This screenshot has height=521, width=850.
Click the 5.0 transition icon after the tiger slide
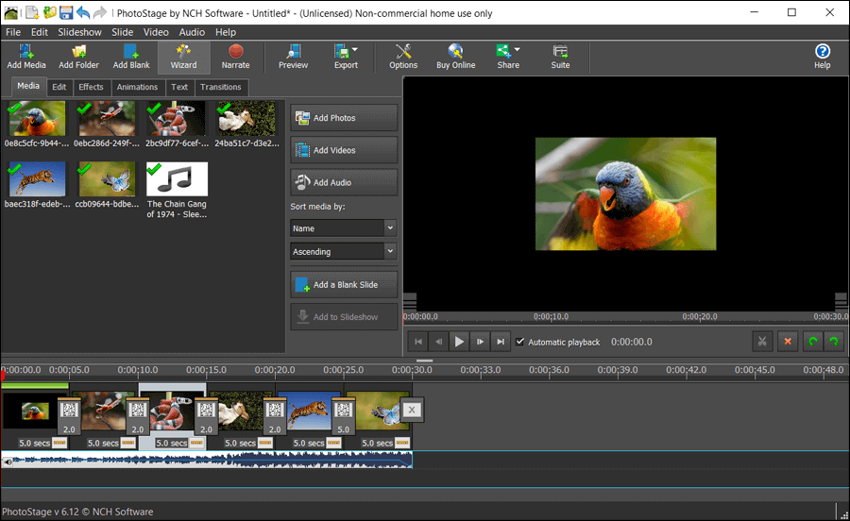(x=343, y=415)
